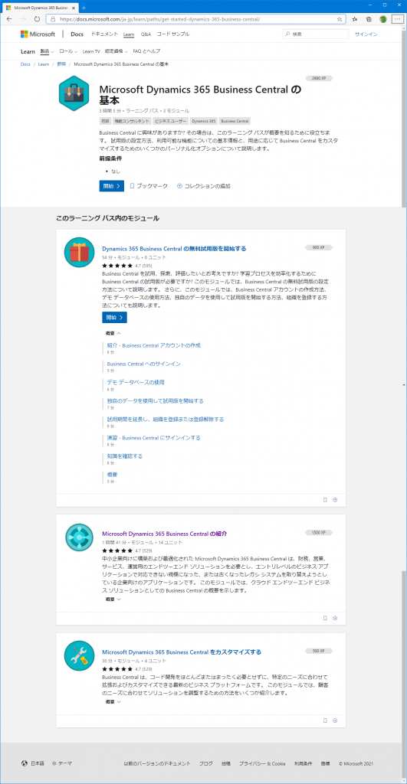Close the Microsoft Dynamics 365 tab

74,8
